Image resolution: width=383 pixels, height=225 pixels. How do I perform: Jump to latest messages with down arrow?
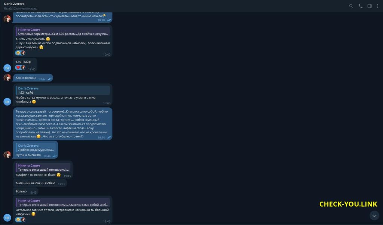point(374,215)
